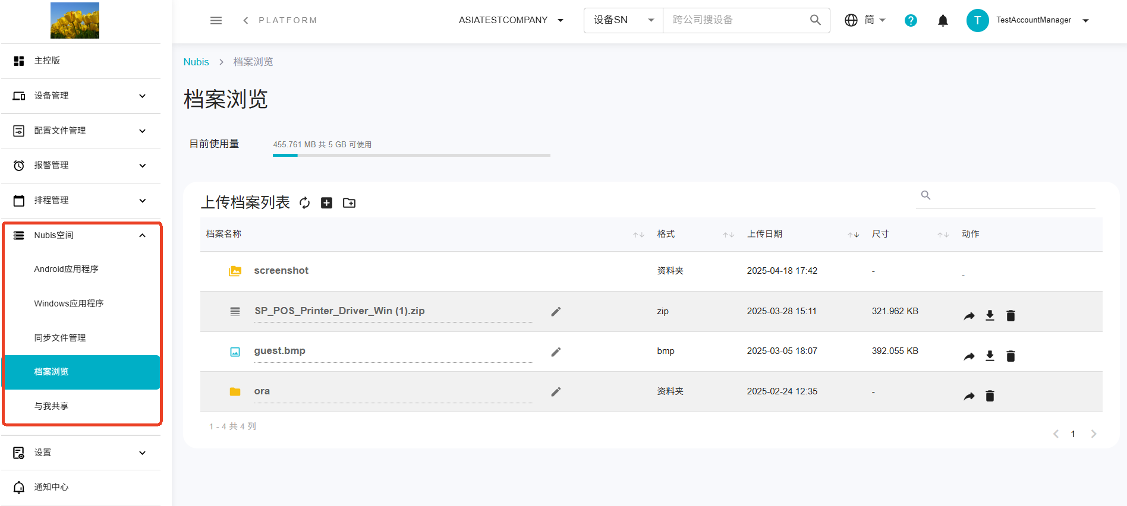Open the help question mark icon
The image size is (1127, 506).
[911, 20]
